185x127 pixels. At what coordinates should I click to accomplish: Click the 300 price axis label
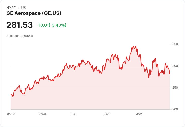[175, 66]
